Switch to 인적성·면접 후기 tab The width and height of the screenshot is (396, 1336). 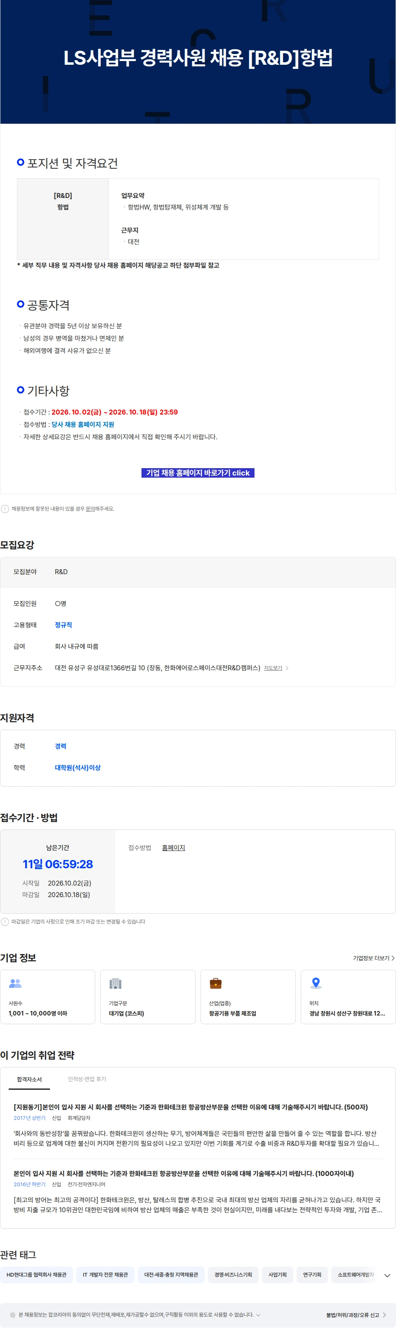[x=87, y=1079]
